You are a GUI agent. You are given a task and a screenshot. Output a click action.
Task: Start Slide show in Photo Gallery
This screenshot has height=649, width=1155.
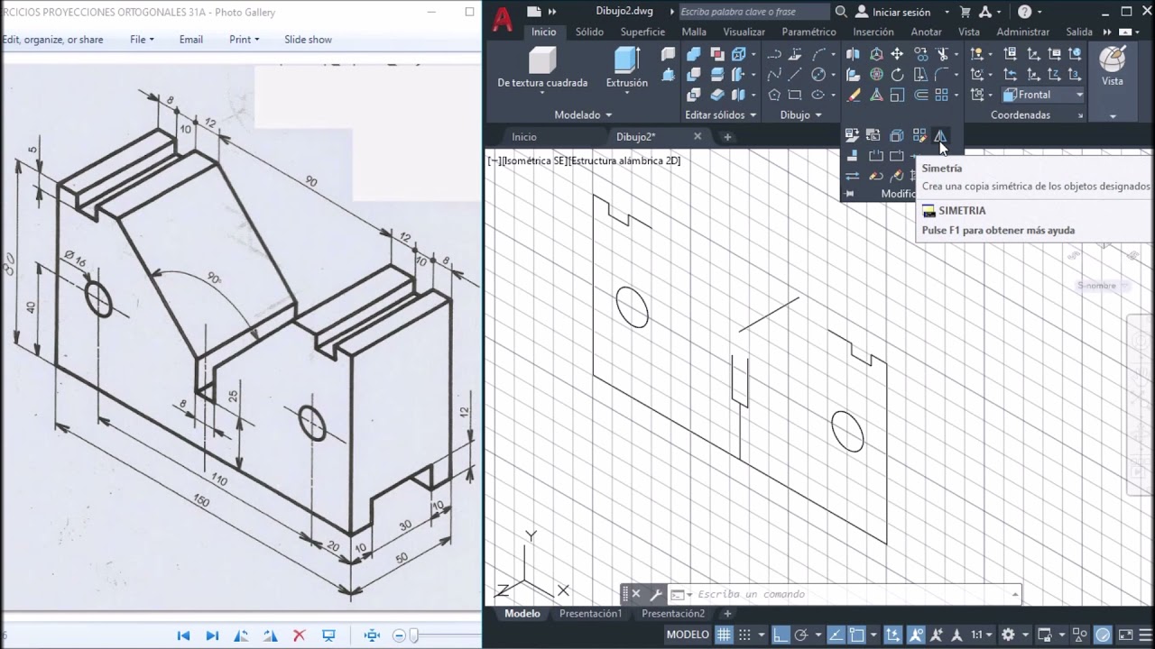pyautogui.click(x=308, y=40)
